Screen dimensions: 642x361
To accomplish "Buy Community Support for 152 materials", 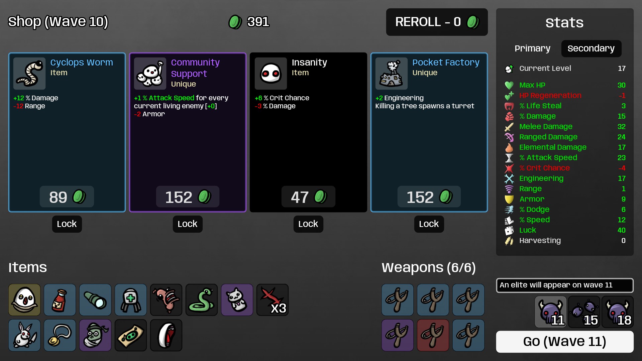I will pyautogui.click(x=188, y=197).
